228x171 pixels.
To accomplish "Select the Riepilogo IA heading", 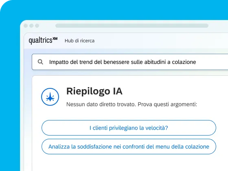I will tap(94, 91).
